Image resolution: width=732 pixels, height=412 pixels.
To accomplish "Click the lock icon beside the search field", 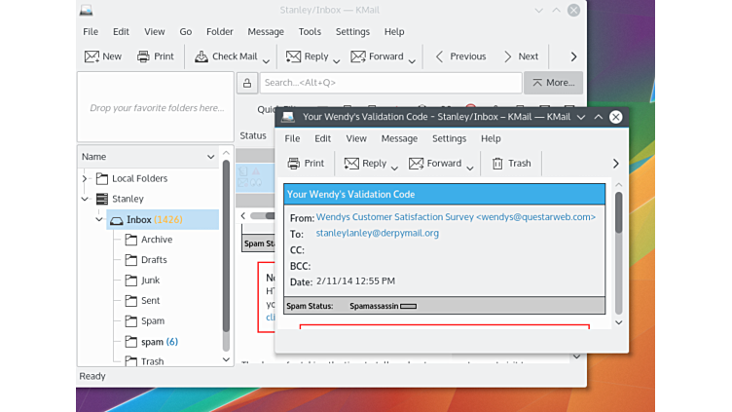I will click(x=247, y=83).
